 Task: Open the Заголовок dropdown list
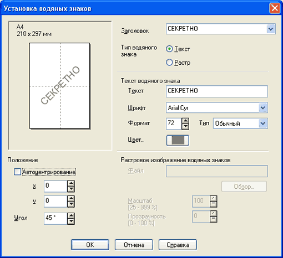tap(271, 29)
